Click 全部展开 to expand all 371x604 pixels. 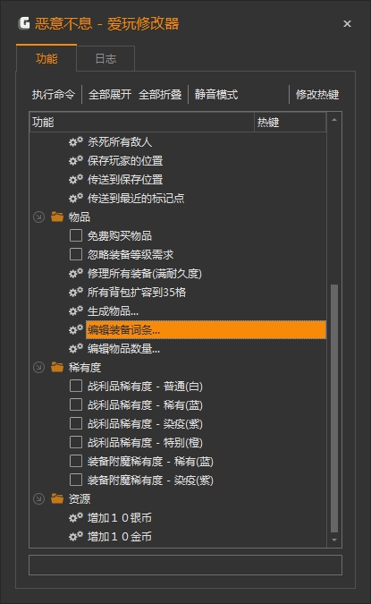(110, 94)
